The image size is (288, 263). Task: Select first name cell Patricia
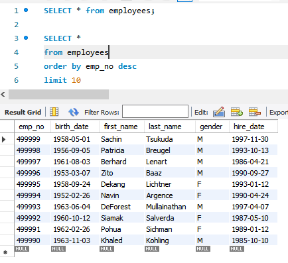pos(121,150)
